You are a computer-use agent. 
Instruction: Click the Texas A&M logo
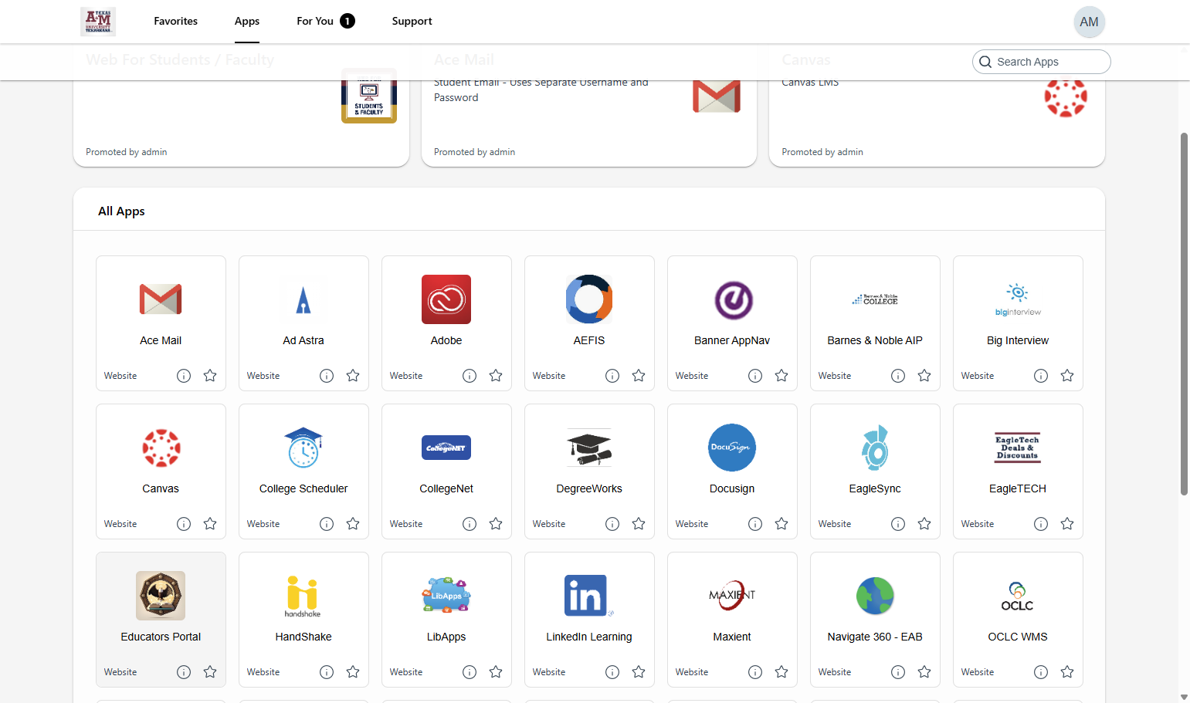pos(98,22)
